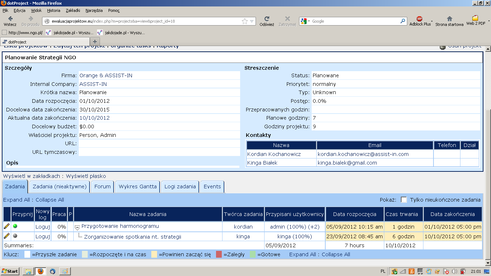
Task: Edit Przygotowanie harmonogramu with pencil icon
Action: point(7,226)
